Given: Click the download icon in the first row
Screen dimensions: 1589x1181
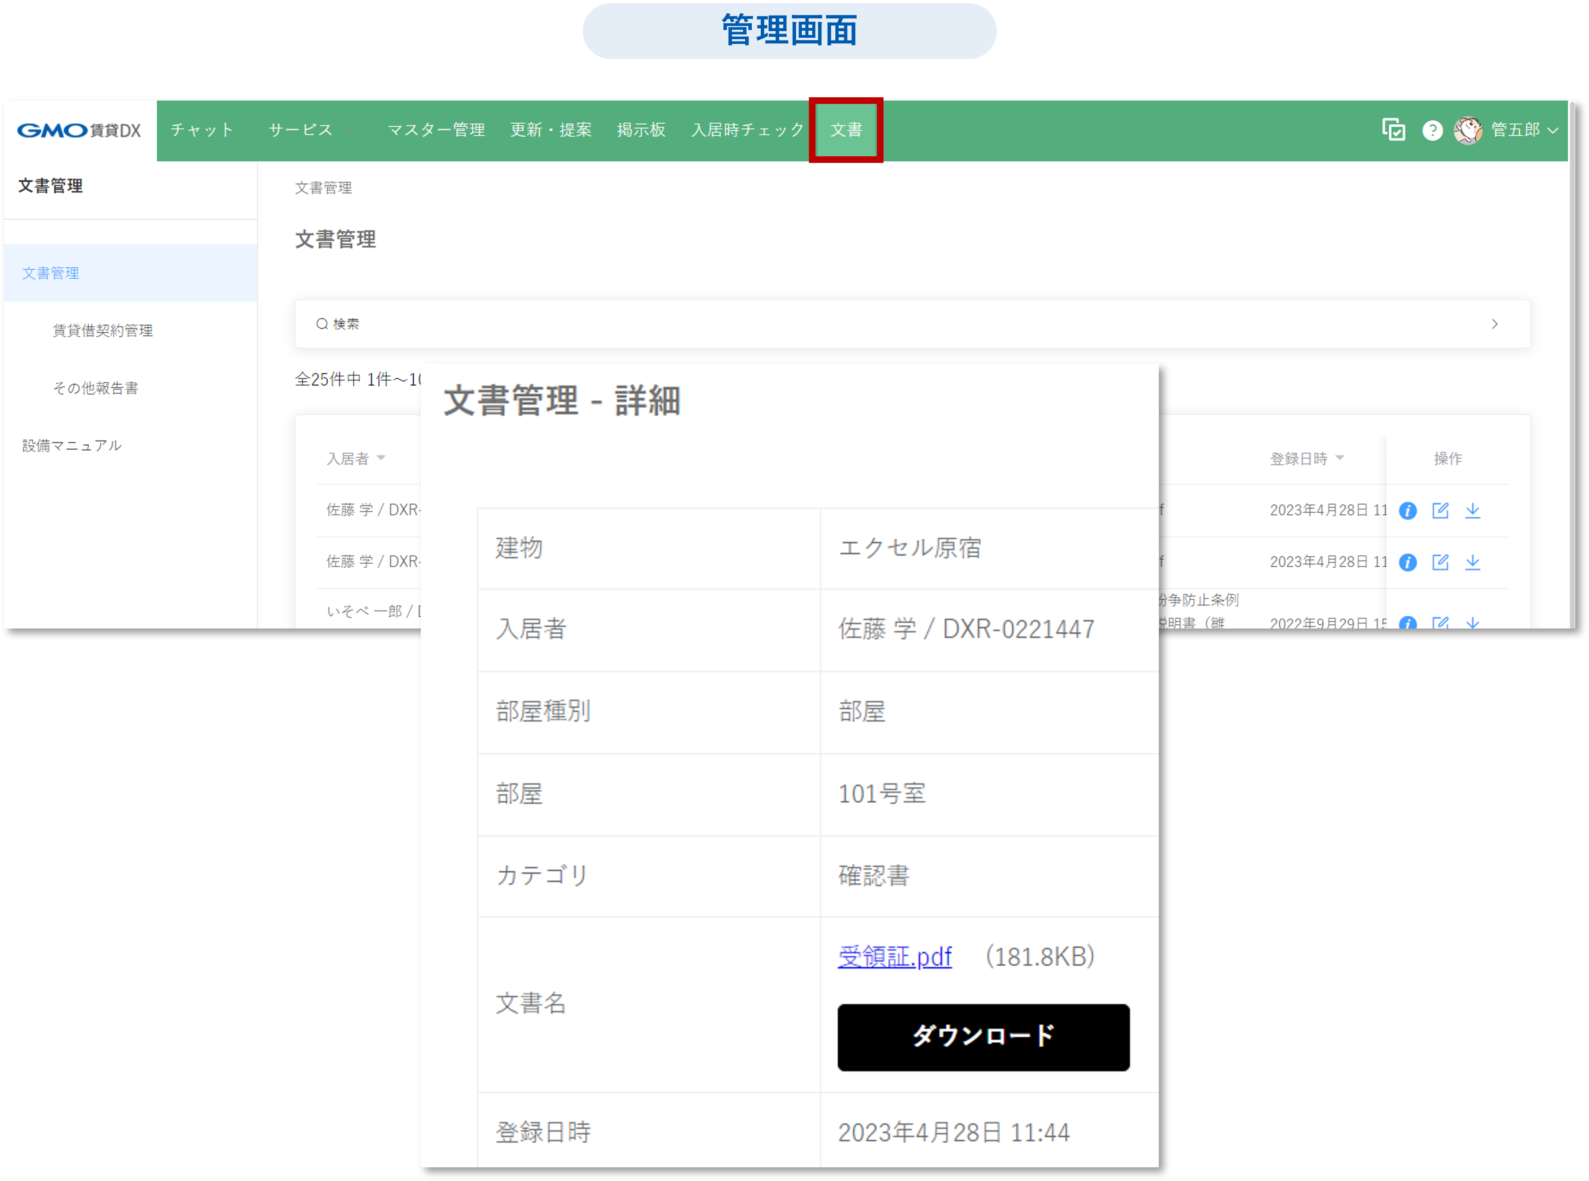Looking at the screenshot, I should coord(1472,510).
